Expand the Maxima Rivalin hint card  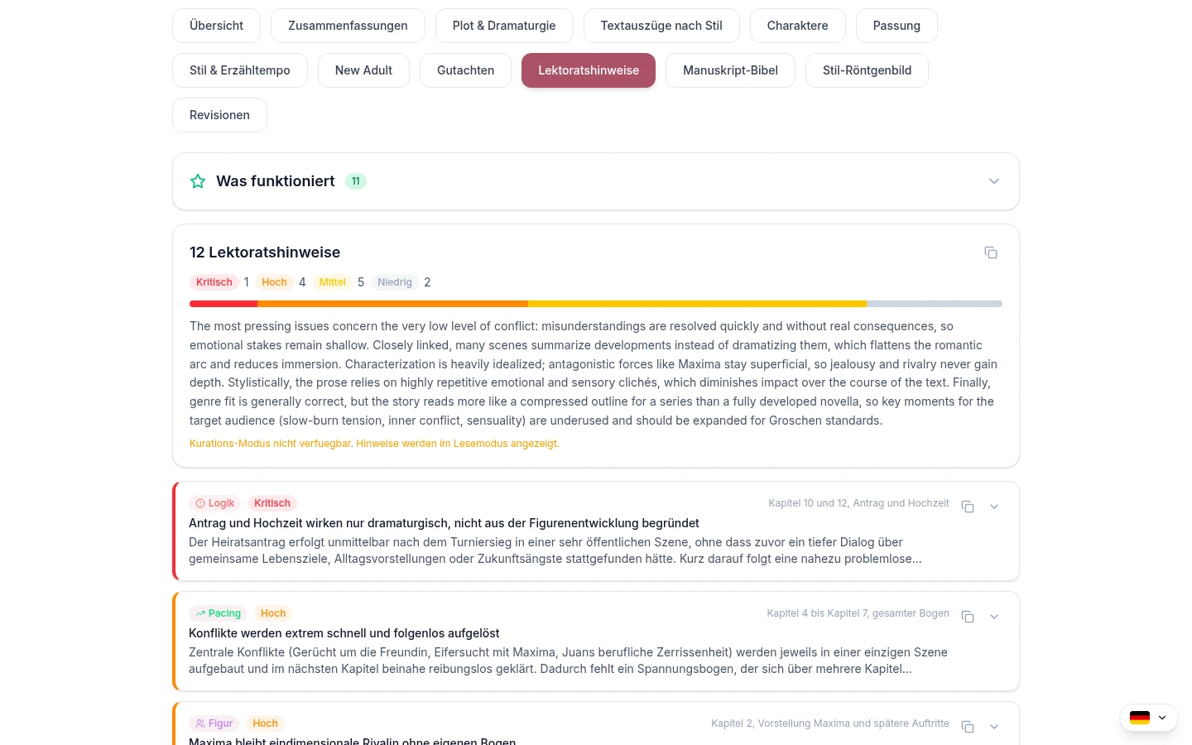click(x=994, y=727)
